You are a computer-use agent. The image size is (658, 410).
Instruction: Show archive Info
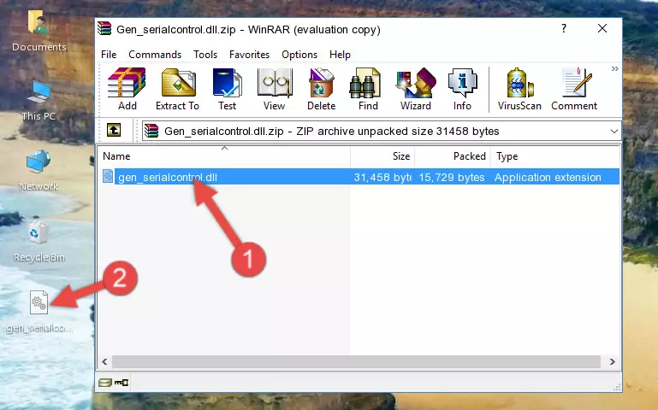pos(462,89)
